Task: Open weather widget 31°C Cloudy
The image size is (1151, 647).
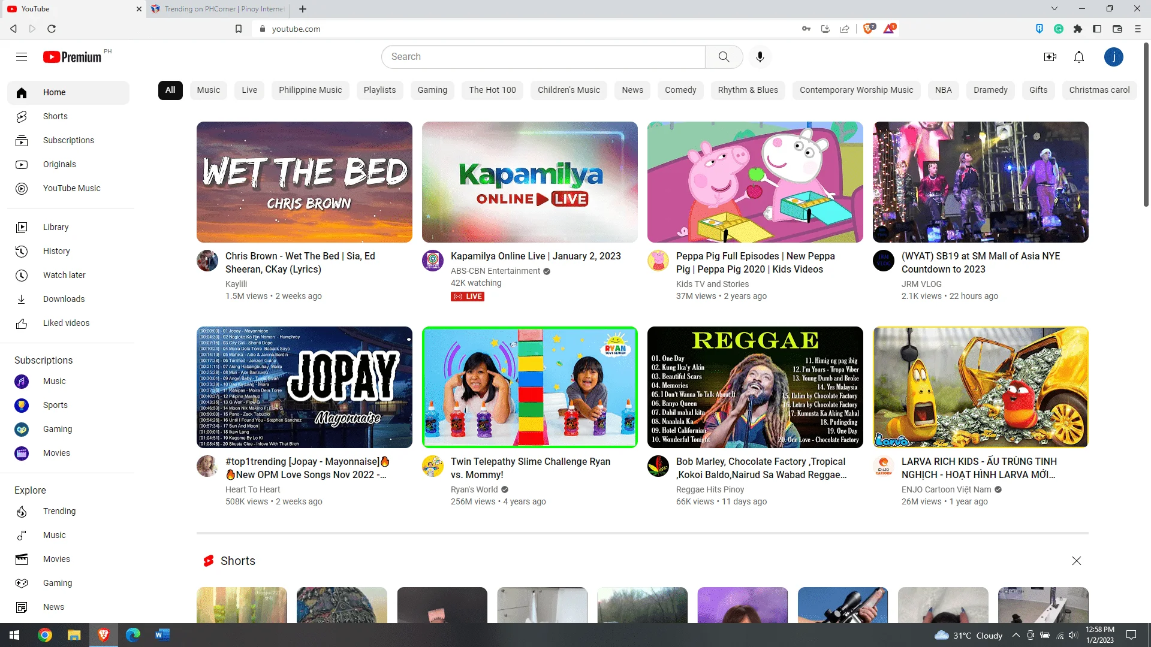Action: (x=969, y=636)
